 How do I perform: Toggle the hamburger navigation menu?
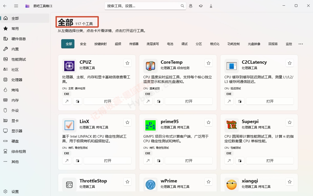click(x=16, y=6)
